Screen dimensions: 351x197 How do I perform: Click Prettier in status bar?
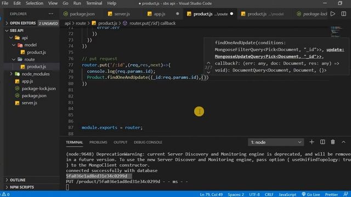(x=331, y=195)
